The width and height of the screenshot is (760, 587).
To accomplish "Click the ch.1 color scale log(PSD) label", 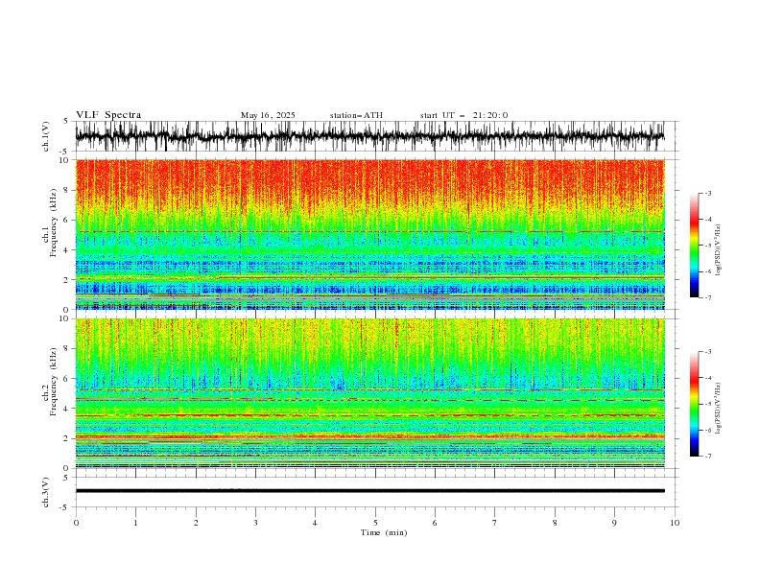I will pos(718,250).
